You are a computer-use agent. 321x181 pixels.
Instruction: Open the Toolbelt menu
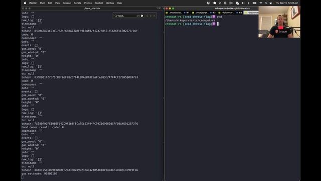pos(99,3)
